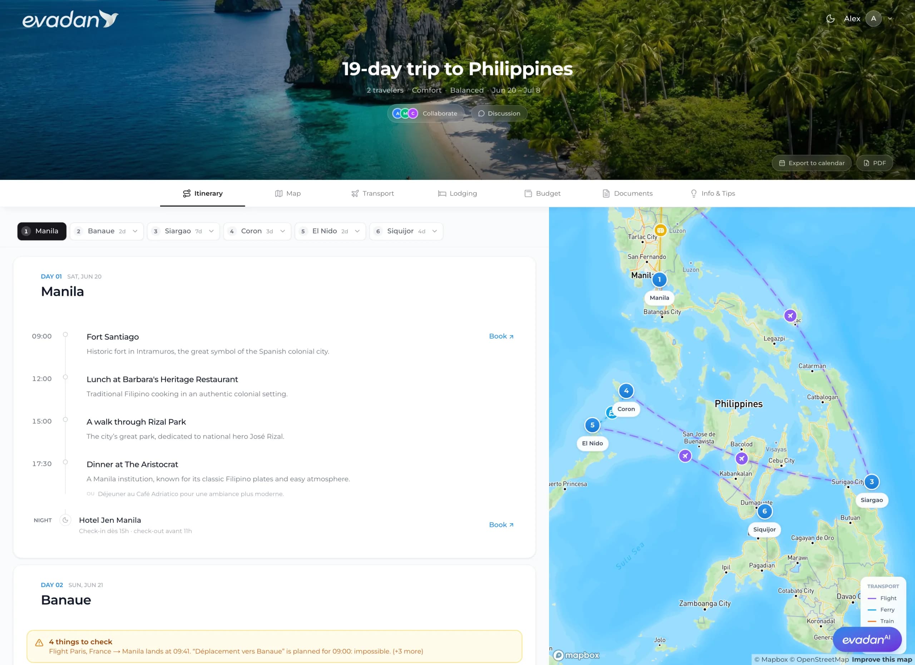The height and width of the screenshot is (665, 915).
Task: Switch to the Documents tab
Action: (627, 193)
